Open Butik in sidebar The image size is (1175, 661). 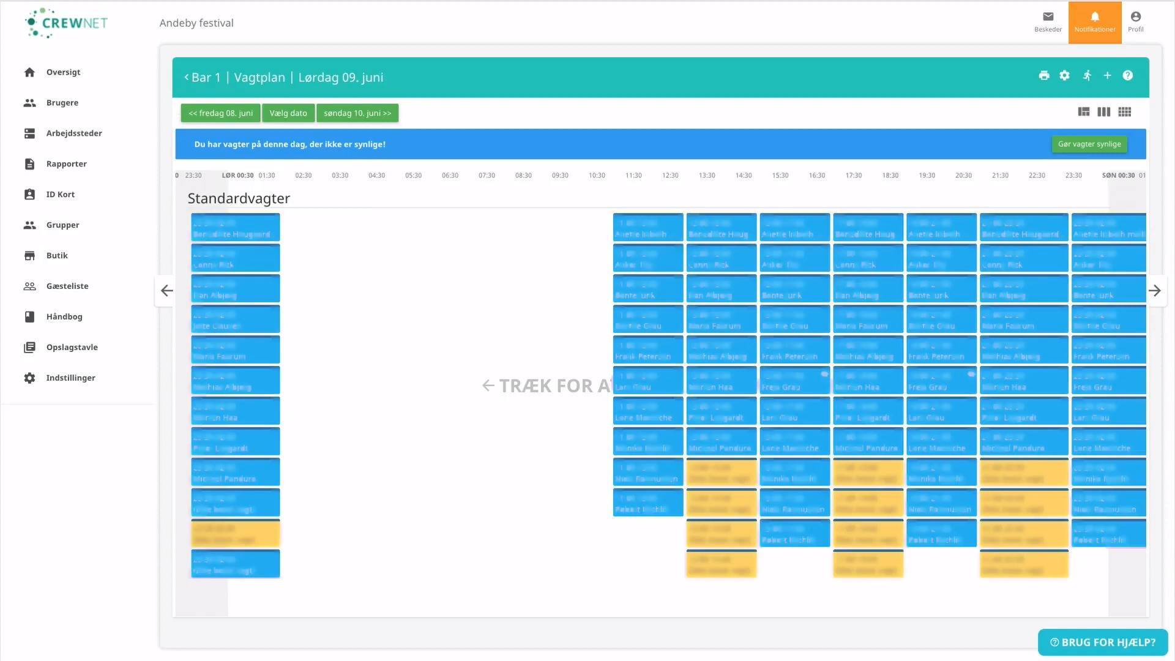coord(57,256)
